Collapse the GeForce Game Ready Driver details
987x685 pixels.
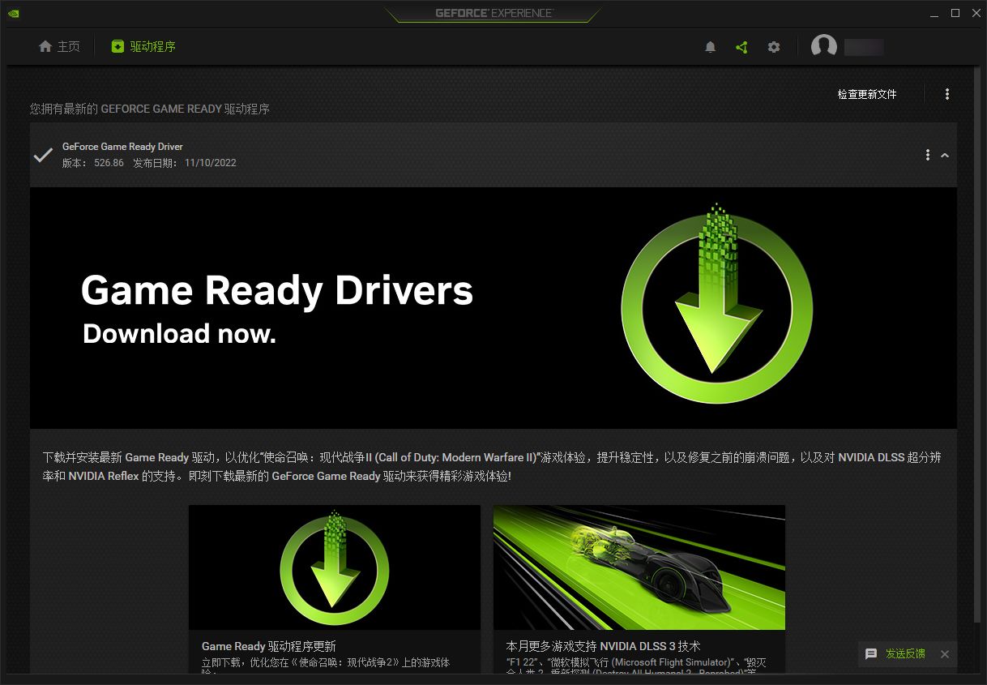tap(945, 155)
